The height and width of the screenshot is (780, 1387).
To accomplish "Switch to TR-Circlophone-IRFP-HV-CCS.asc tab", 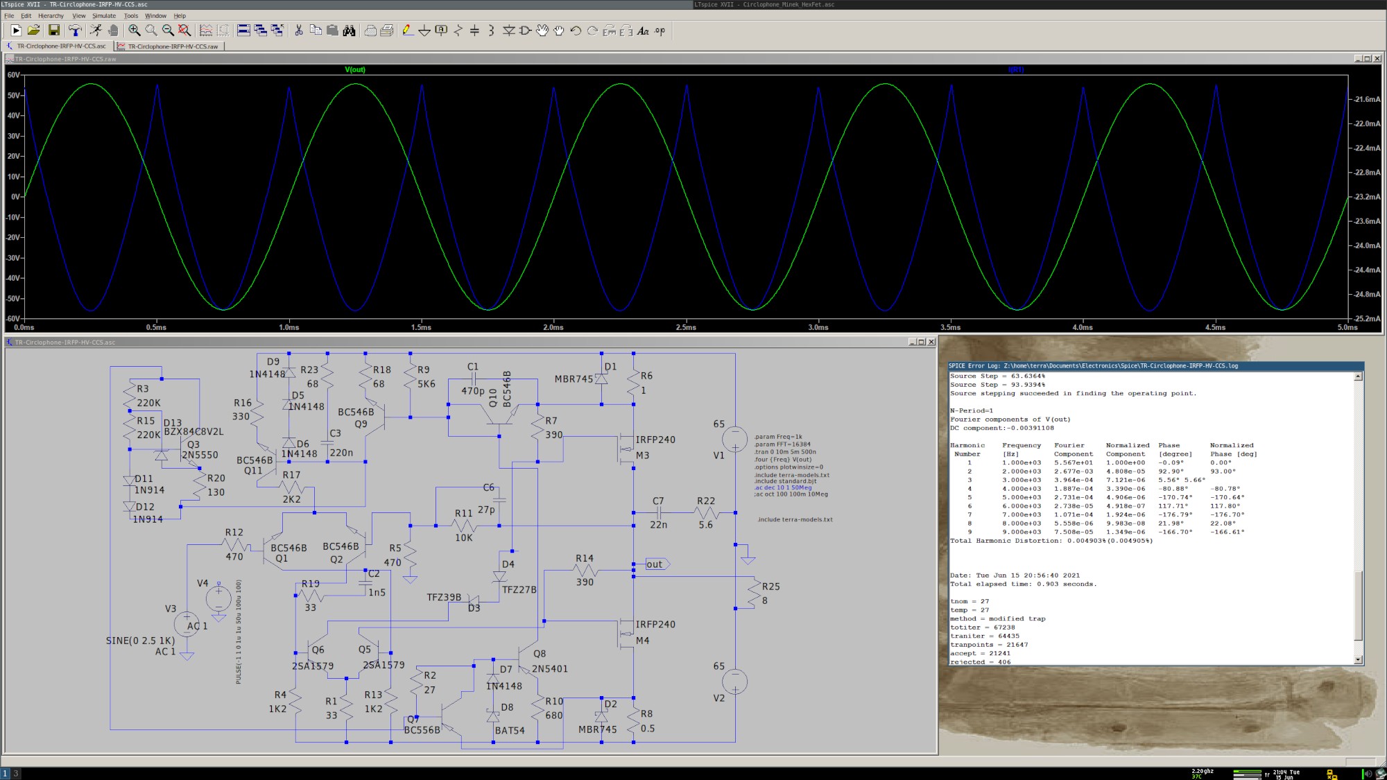I will [57, 46].
